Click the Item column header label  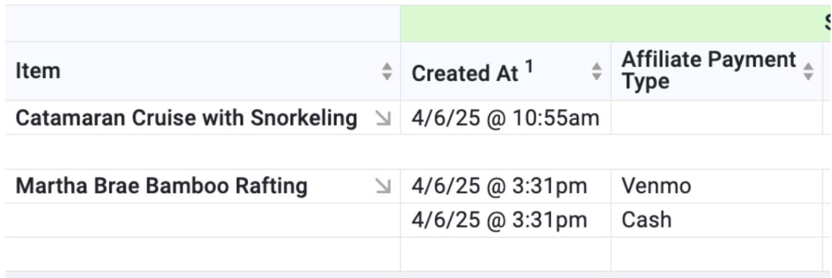click(38, 71)
